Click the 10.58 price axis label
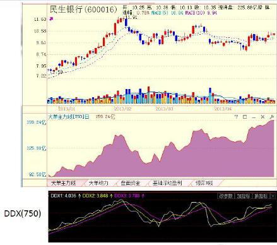Image resolution: width=277 pixels, height=245 pixels. pyautogui.click(x=40, y=31)
